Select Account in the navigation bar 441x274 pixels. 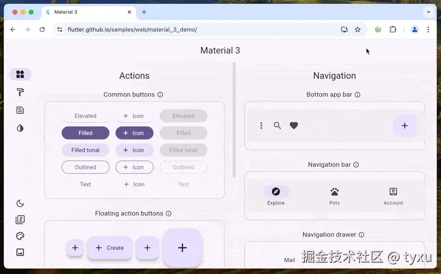[393, 196]
